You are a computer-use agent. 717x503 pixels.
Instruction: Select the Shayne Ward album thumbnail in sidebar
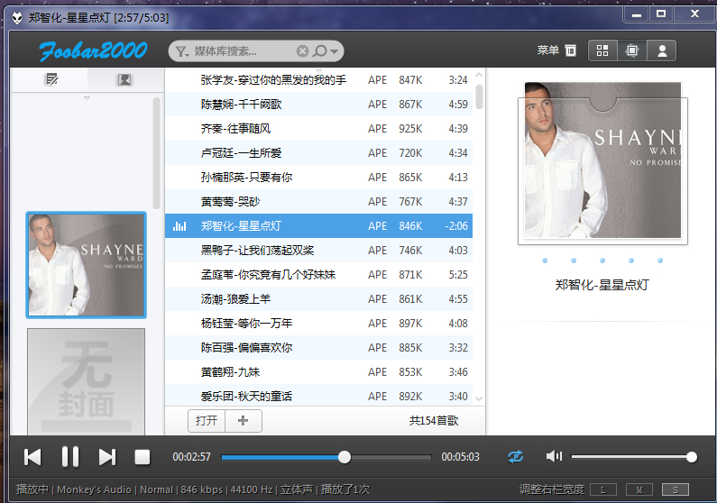[86, 265]
